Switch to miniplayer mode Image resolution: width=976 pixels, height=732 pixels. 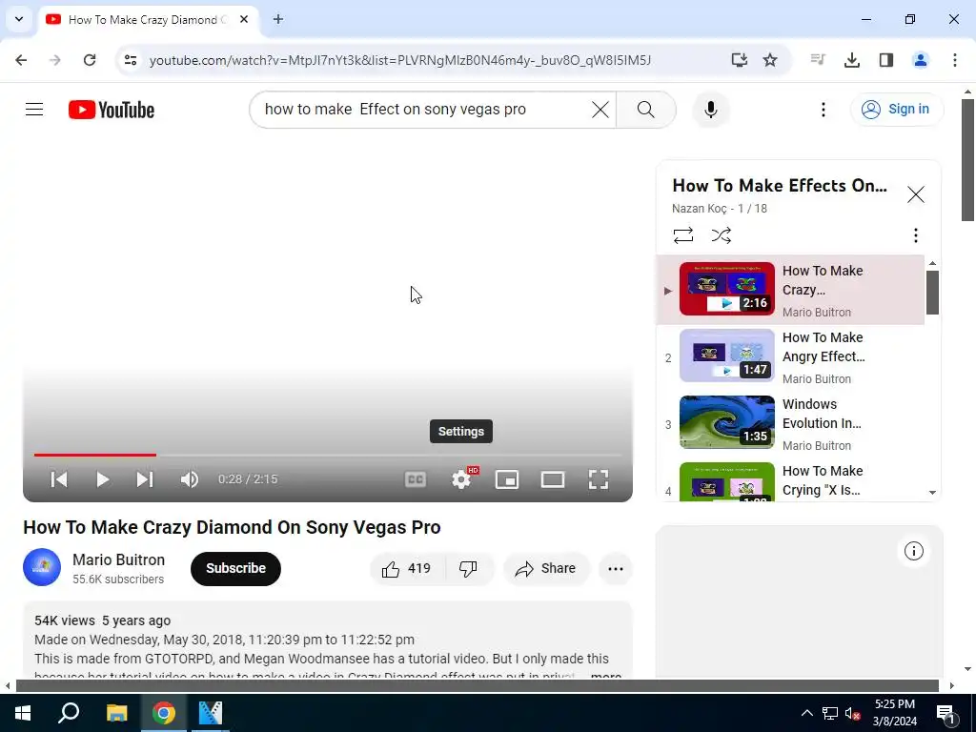pos(507,479)
